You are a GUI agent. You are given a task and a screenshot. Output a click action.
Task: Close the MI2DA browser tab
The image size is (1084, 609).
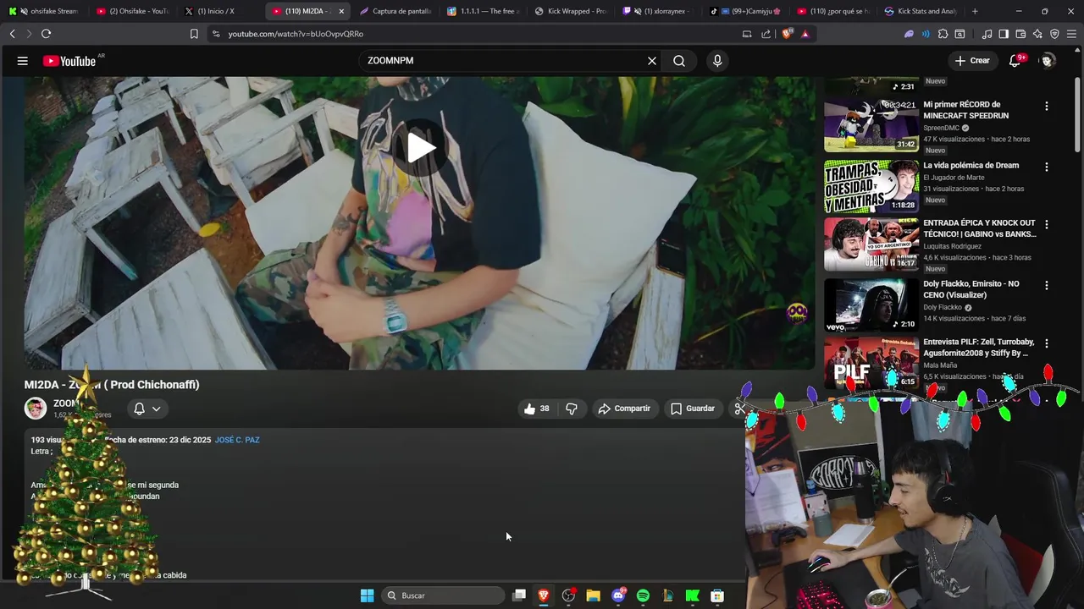(x=341, y=11)
